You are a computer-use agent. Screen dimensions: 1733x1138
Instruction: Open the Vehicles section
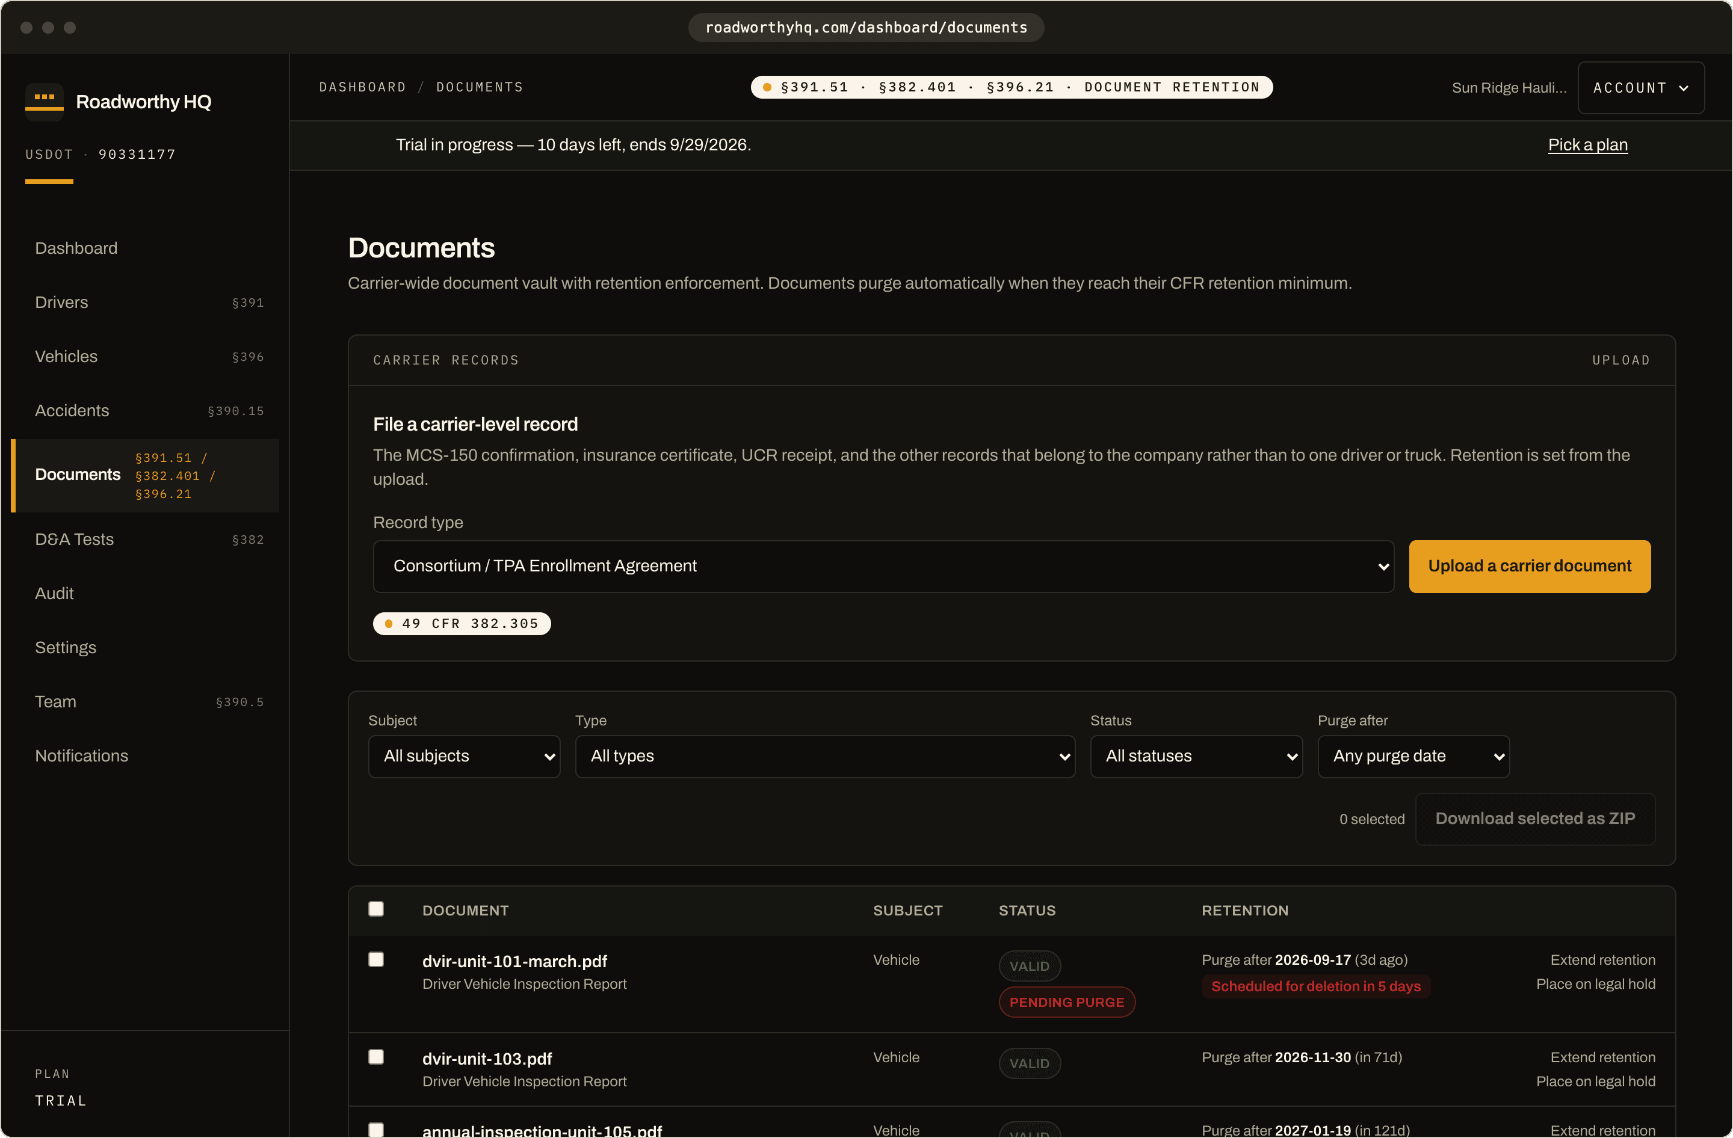[x=146, y=357]
